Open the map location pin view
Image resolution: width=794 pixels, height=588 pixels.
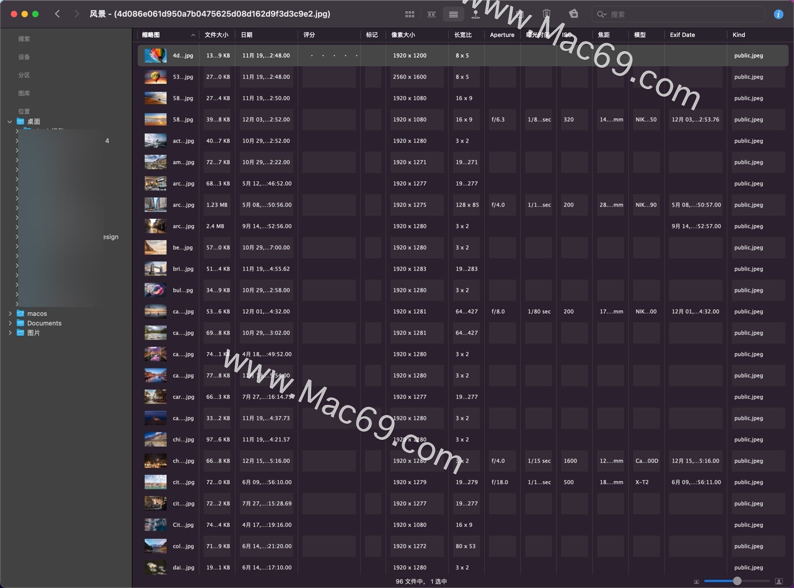(x=475, y=14)
